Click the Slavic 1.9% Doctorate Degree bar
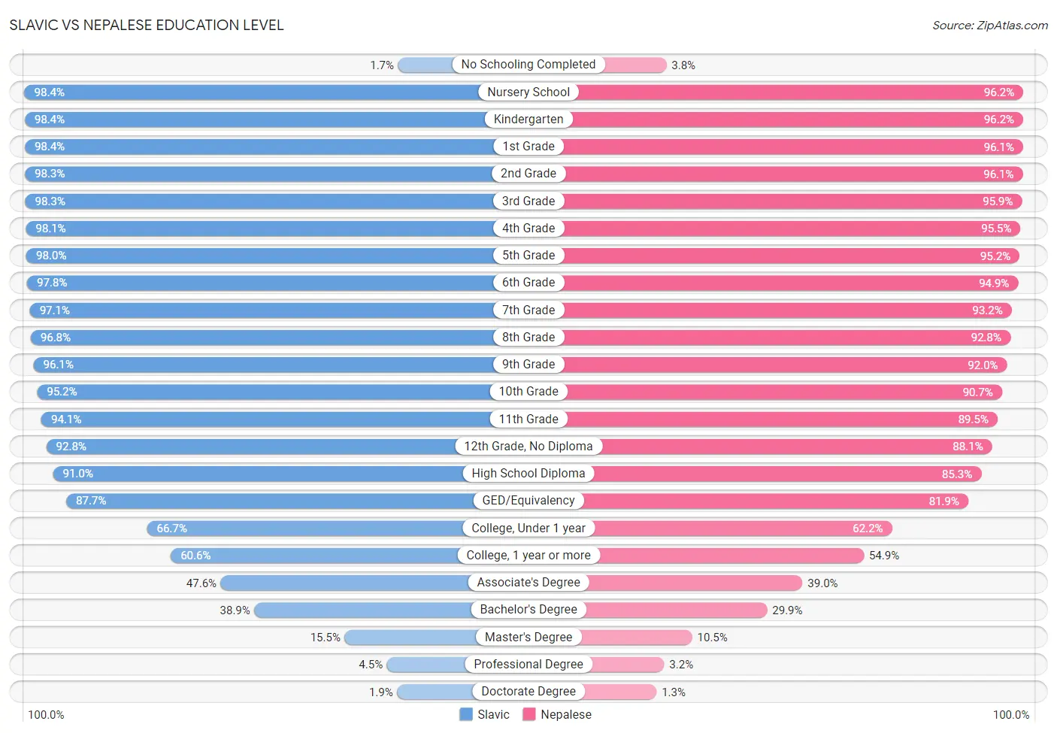 [462, 692]
